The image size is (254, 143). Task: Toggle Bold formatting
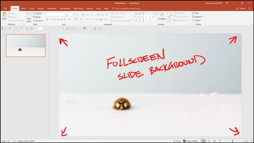(x=47, y=20)
